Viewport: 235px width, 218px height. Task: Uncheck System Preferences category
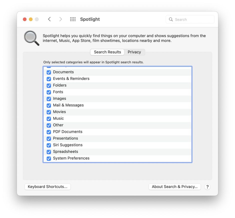tap(49, 158)
